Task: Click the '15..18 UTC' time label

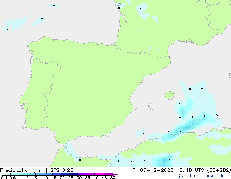Action: 190,170
